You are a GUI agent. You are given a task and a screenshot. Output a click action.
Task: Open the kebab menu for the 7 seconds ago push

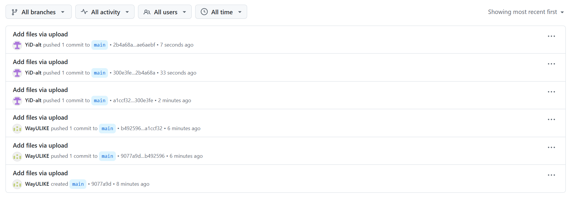point(551,36)
